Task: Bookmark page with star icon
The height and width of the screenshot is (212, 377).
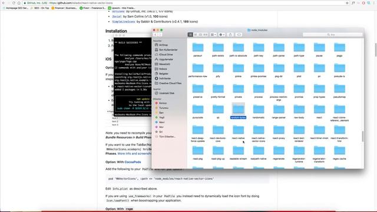Action: 347,3
